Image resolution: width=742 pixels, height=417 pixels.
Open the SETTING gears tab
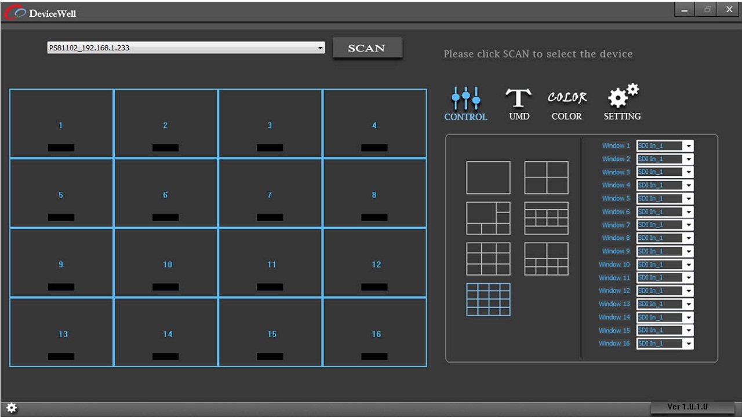click(622, 103)
